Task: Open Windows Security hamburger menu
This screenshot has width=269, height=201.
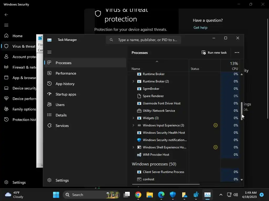Action: coord(6,25)
